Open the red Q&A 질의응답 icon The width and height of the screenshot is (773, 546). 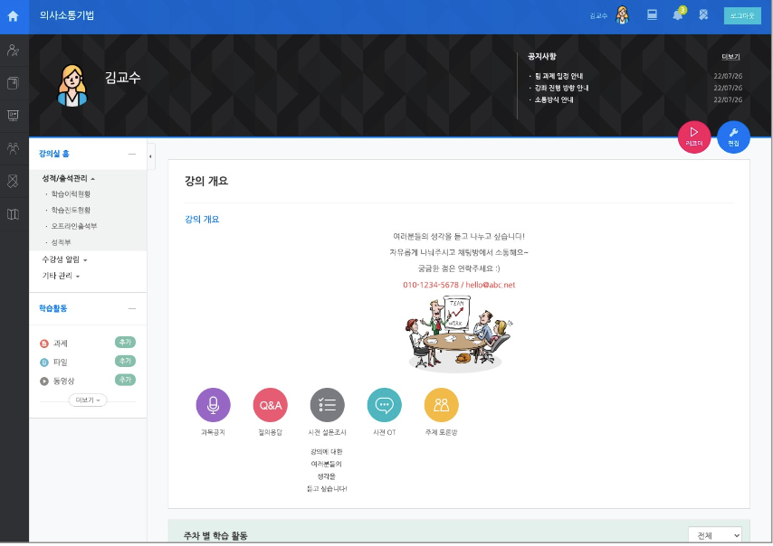(270, 405)
